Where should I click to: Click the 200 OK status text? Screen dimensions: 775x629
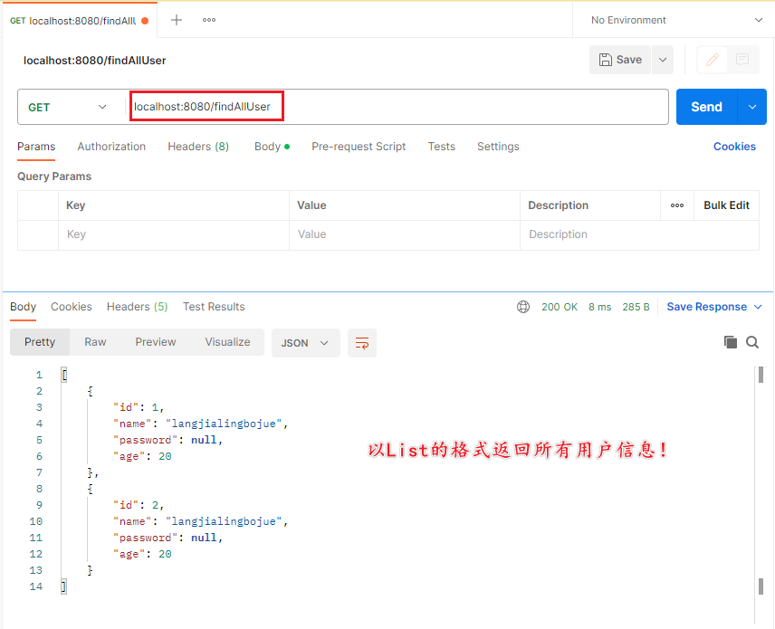(x=559, y=307)
